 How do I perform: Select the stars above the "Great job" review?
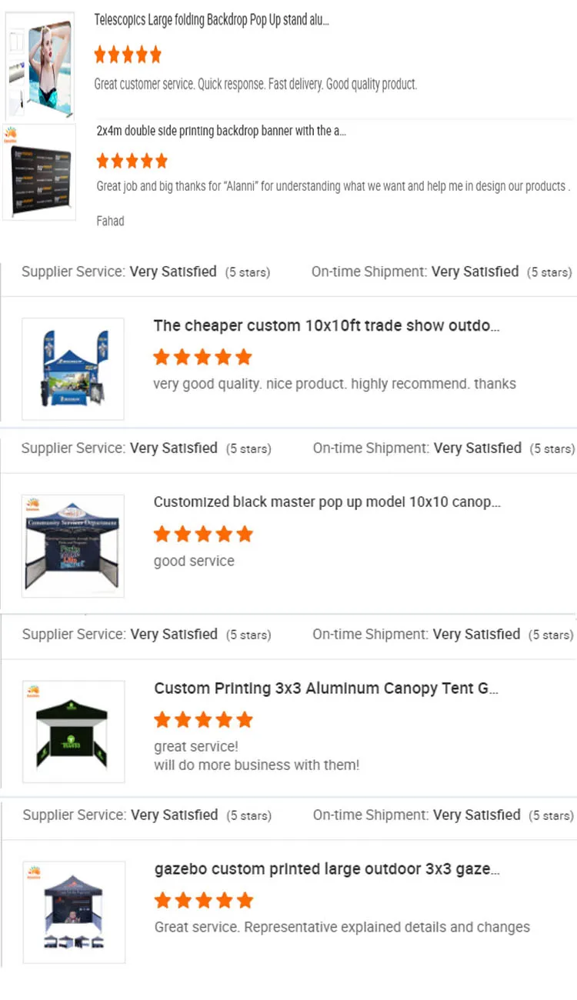[x=132, y=161]
